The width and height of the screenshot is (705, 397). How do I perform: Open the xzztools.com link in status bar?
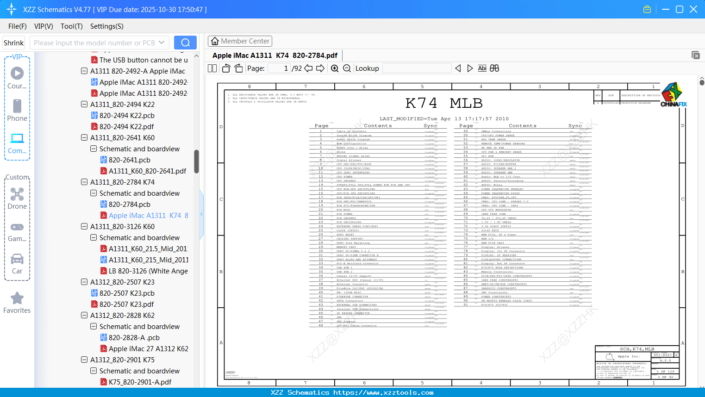tap(383, 392)
